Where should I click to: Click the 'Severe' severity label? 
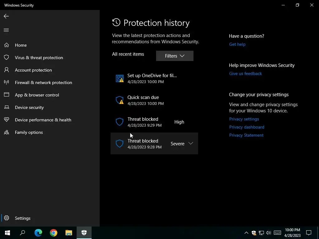click(177, 144)
